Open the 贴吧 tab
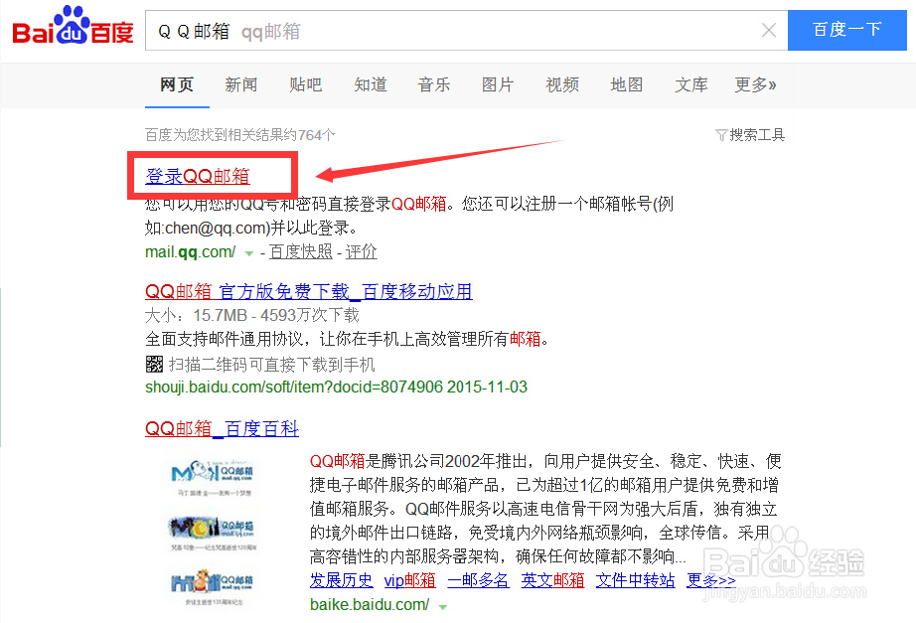 [x=306, y=84]
